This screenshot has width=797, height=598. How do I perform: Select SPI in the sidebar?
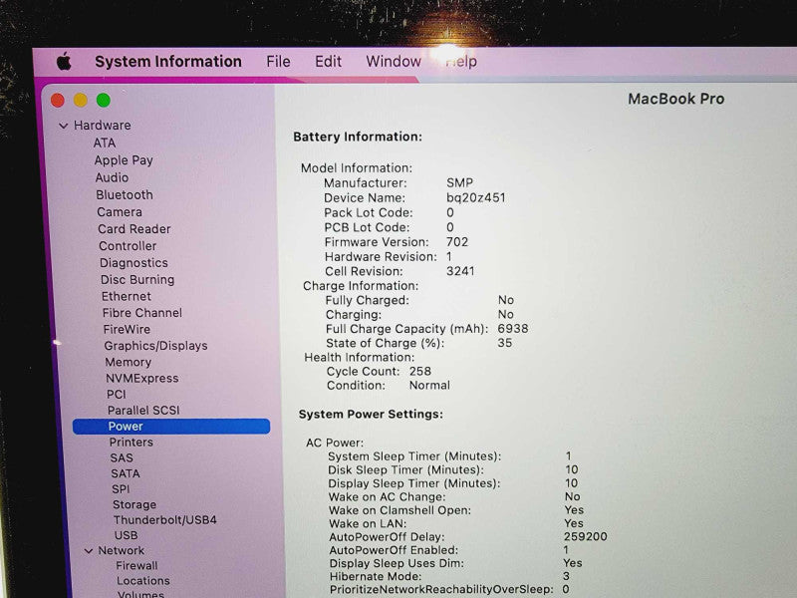[x=121, y=489]
